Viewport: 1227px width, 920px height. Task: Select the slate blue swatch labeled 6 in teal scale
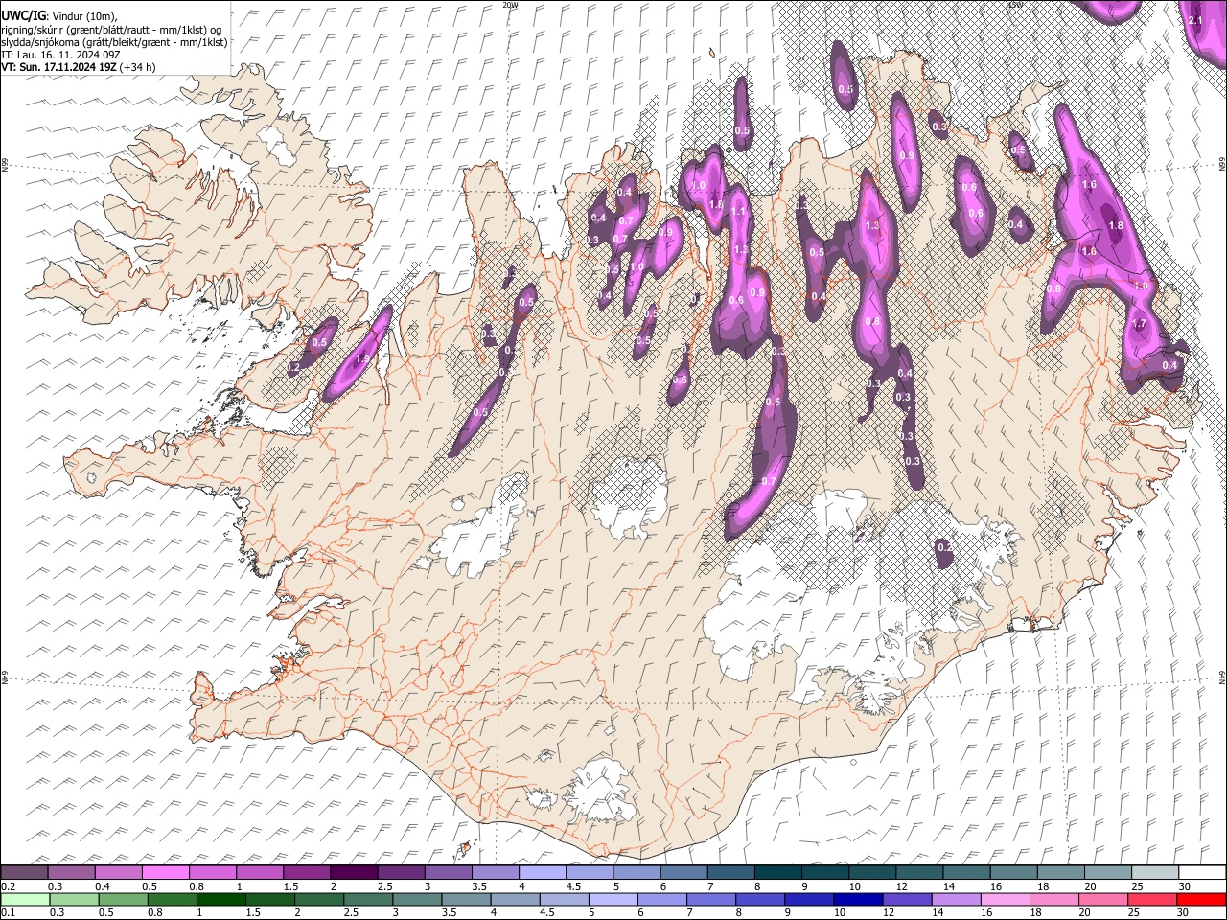[683, 872]
